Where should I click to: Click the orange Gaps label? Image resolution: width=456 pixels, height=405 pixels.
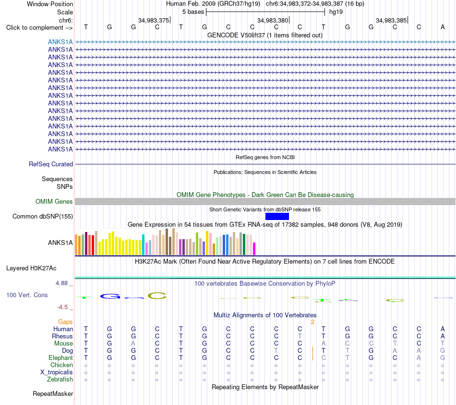coord(65,322)
